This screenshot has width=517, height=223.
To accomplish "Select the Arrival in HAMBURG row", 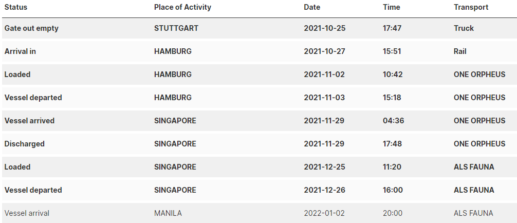I will 260,51.
